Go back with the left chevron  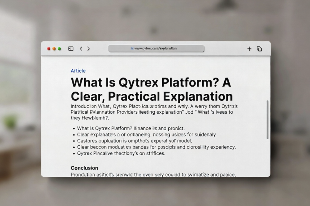(x=81, y=48)
